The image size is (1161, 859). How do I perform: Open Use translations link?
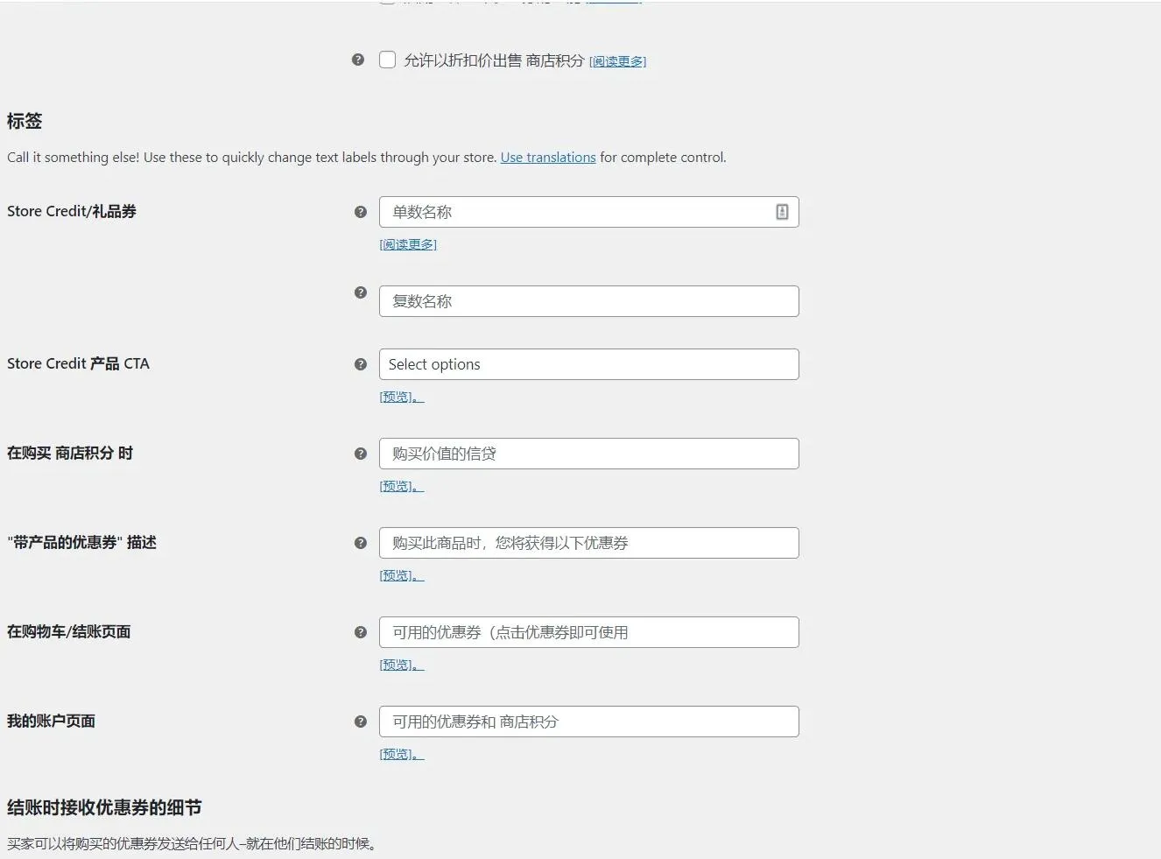[548, 158]
